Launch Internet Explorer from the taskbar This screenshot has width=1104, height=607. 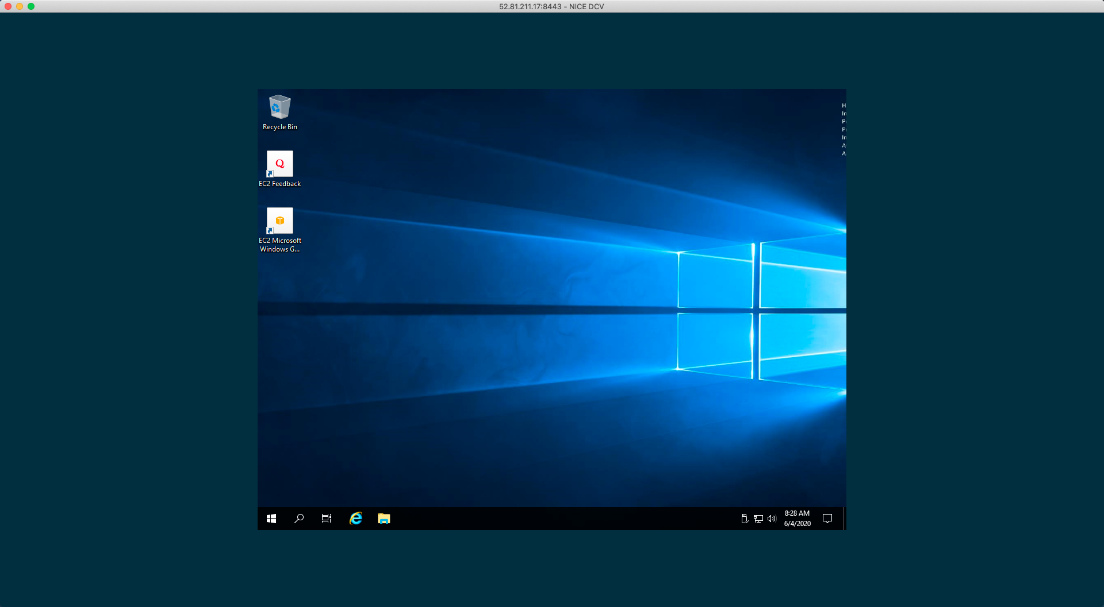[x=356, y=519]
